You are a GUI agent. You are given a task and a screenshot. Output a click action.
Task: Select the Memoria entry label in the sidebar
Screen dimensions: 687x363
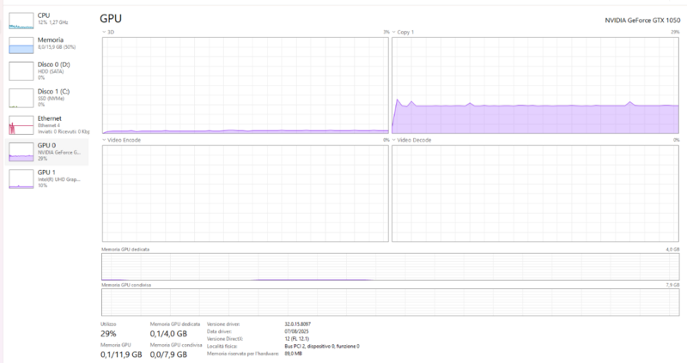(49, 39)
